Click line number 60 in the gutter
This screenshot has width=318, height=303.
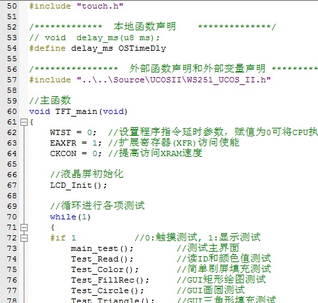pos(12,111)
